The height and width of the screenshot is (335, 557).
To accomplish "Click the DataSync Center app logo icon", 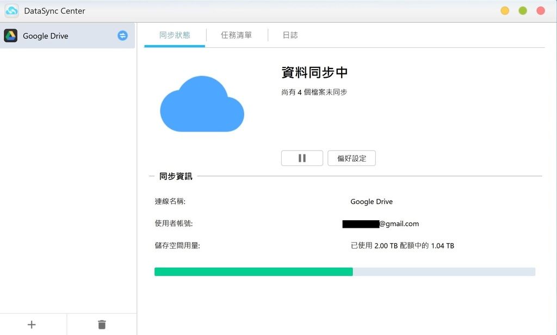I will click(12, 11).
